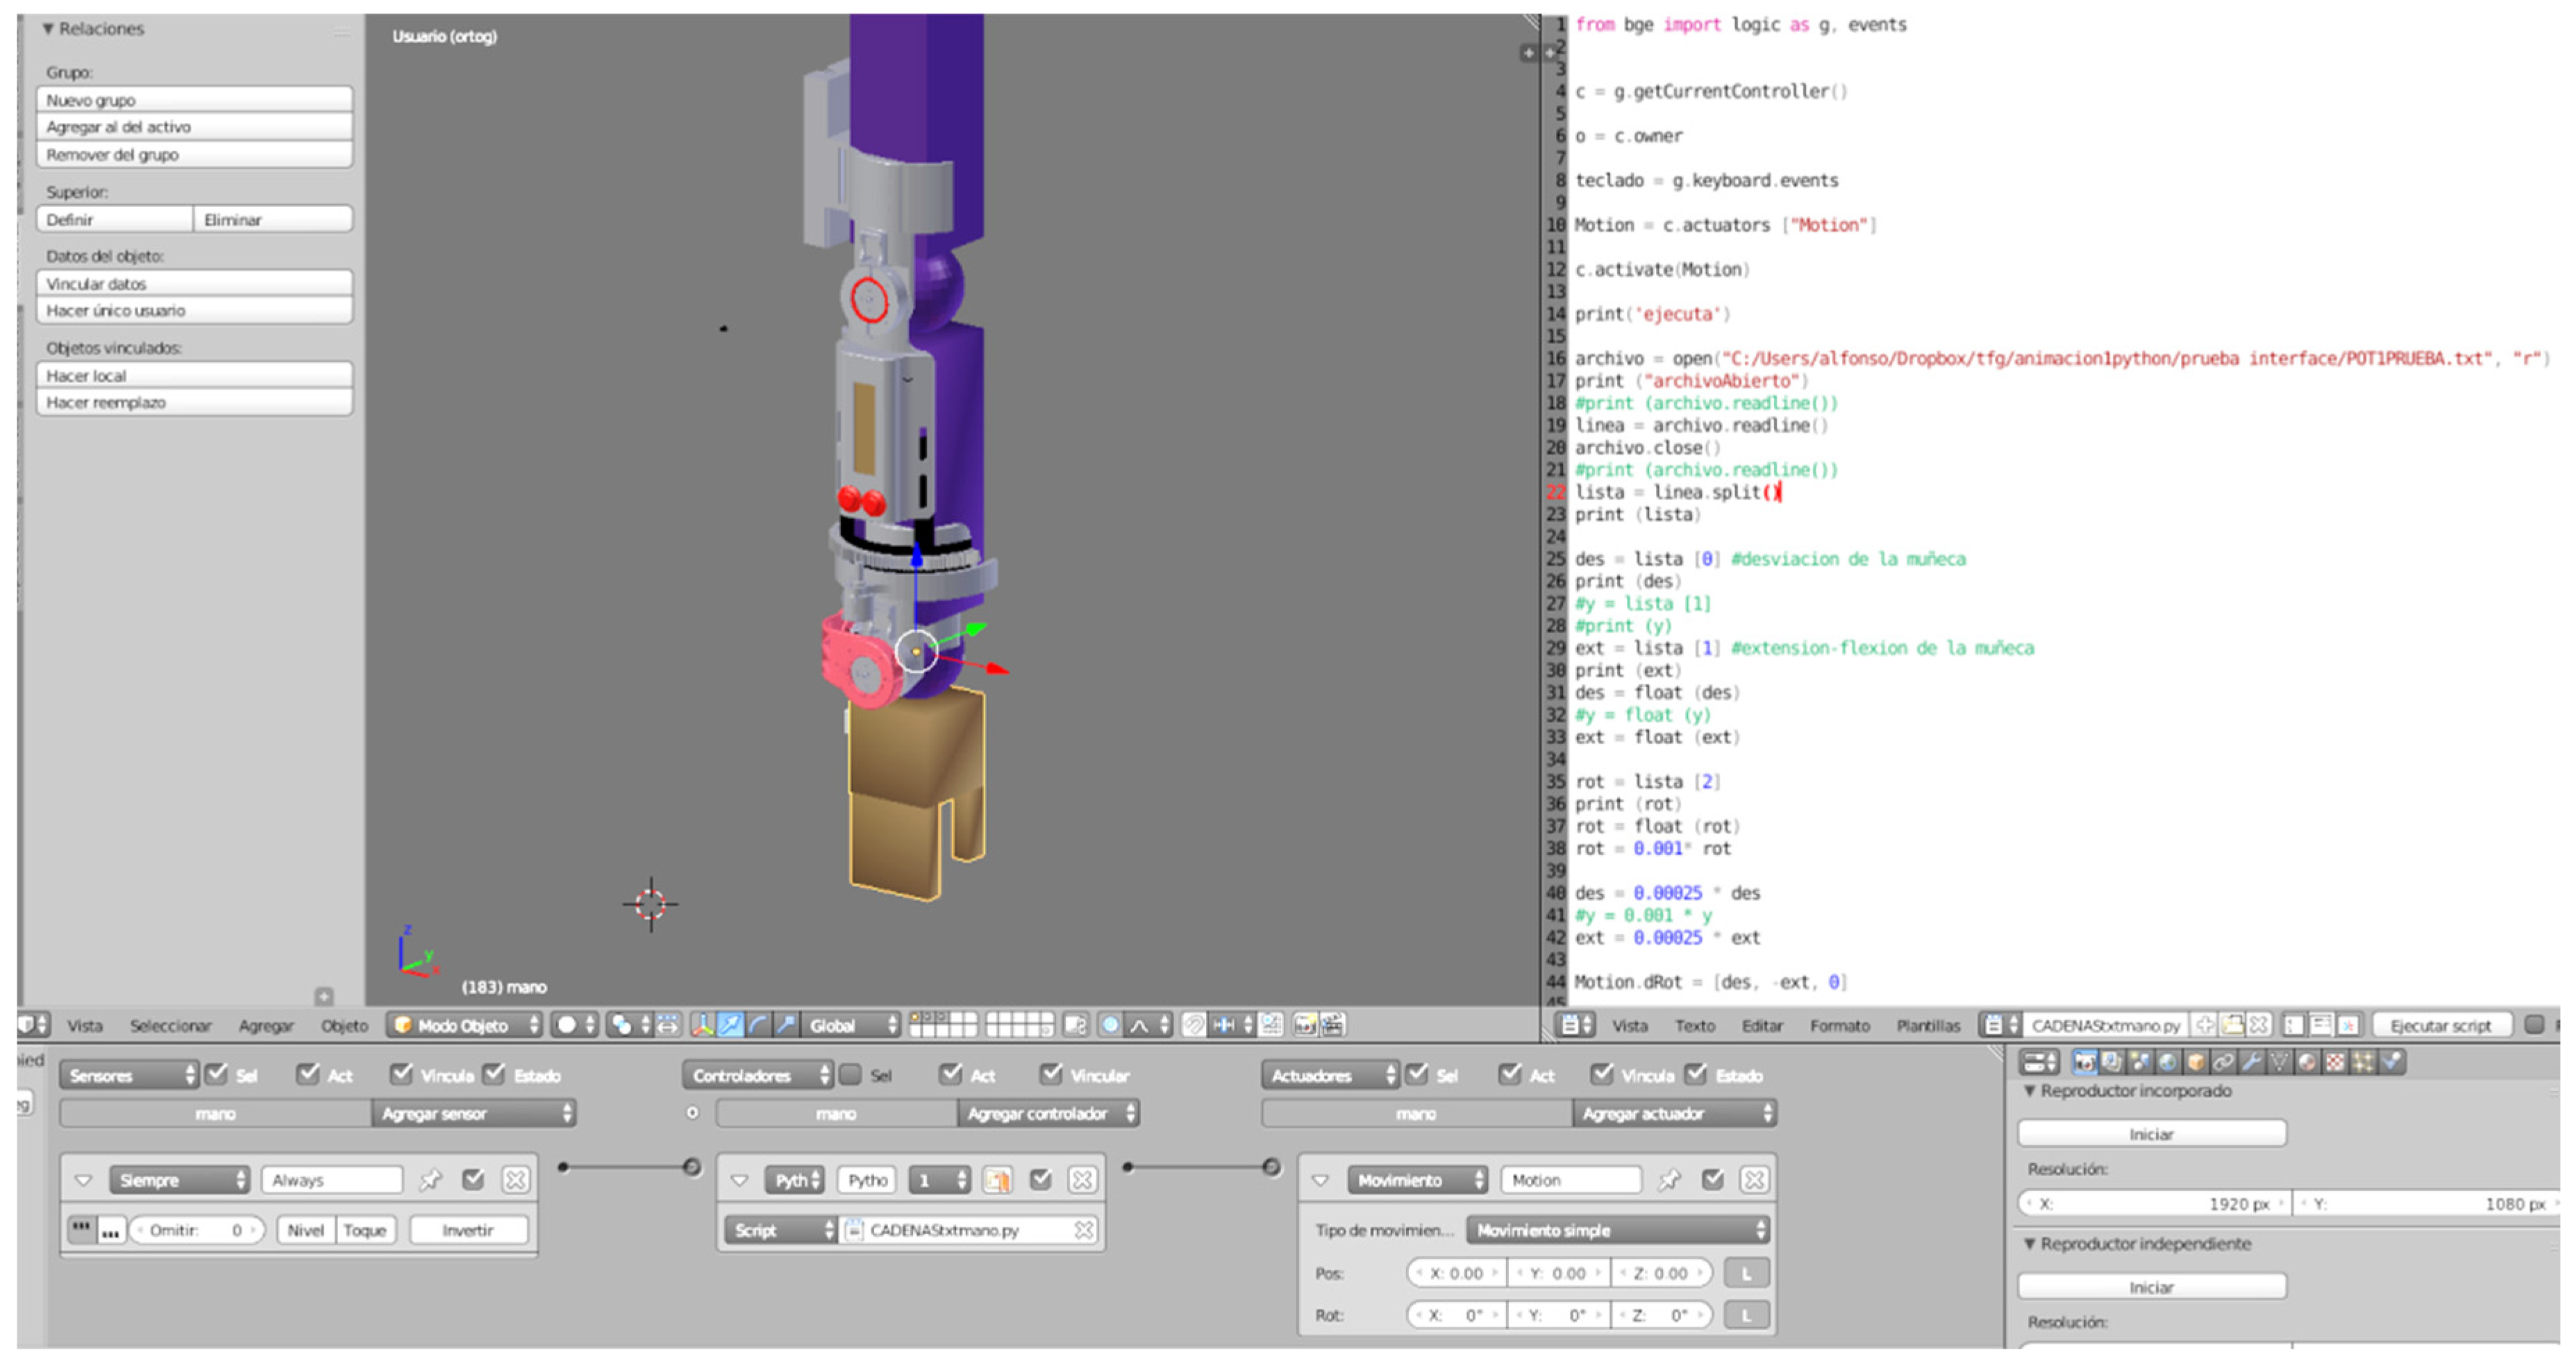The width and height of the screenshot is (2576, 1368).
Task: Open the Seleccionar menu in 3D view
Action: [170, 1025]
